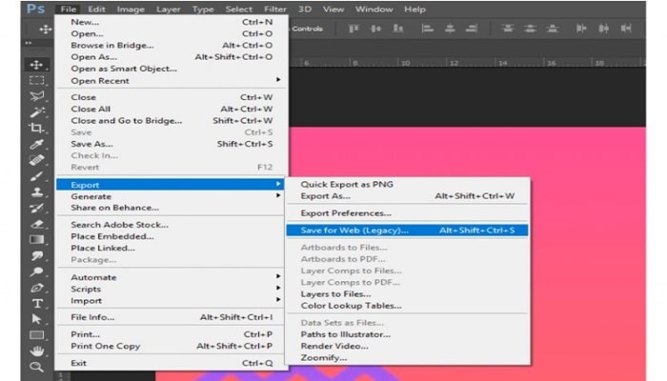
Task: Open the Help menu
Action: click(414, 9)
